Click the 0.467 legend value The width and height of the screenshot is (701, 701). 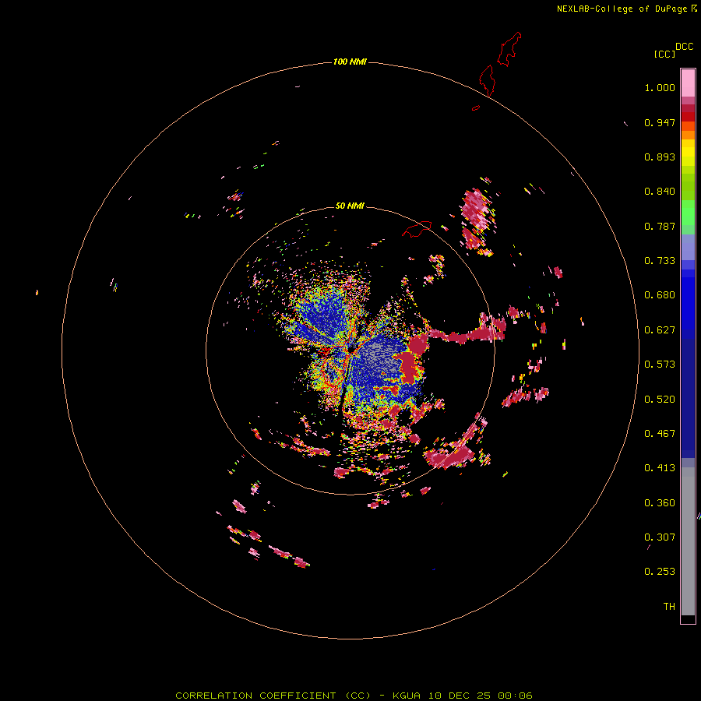tap(660, 434)
